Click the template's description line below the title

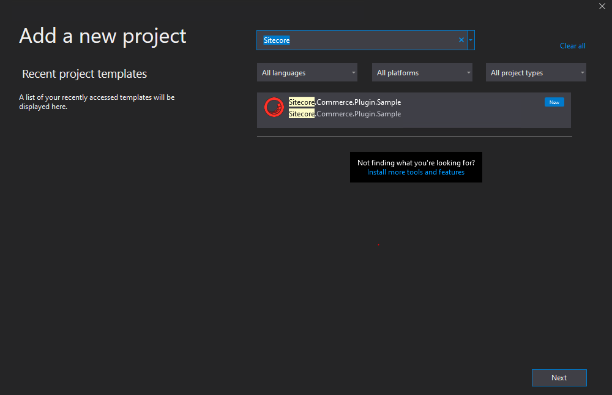(345, 114)
